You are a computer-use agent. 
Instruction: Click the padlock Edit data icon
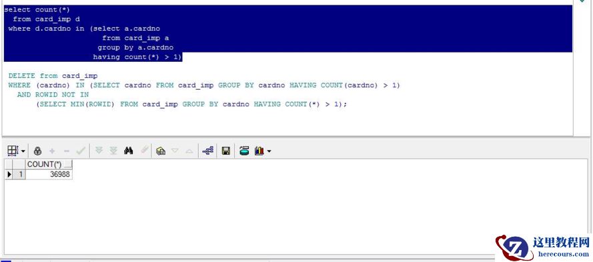coord(37,151)
